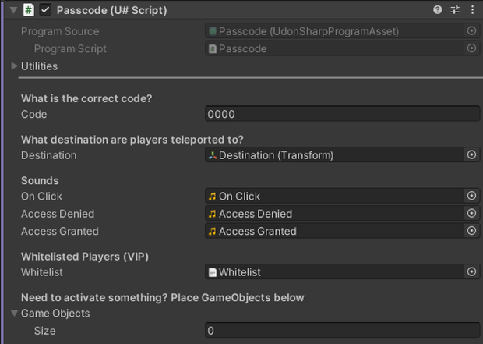Screen dimensions: 483x344
Task: Collapse the Game Objects array
Action: point(14,313)
